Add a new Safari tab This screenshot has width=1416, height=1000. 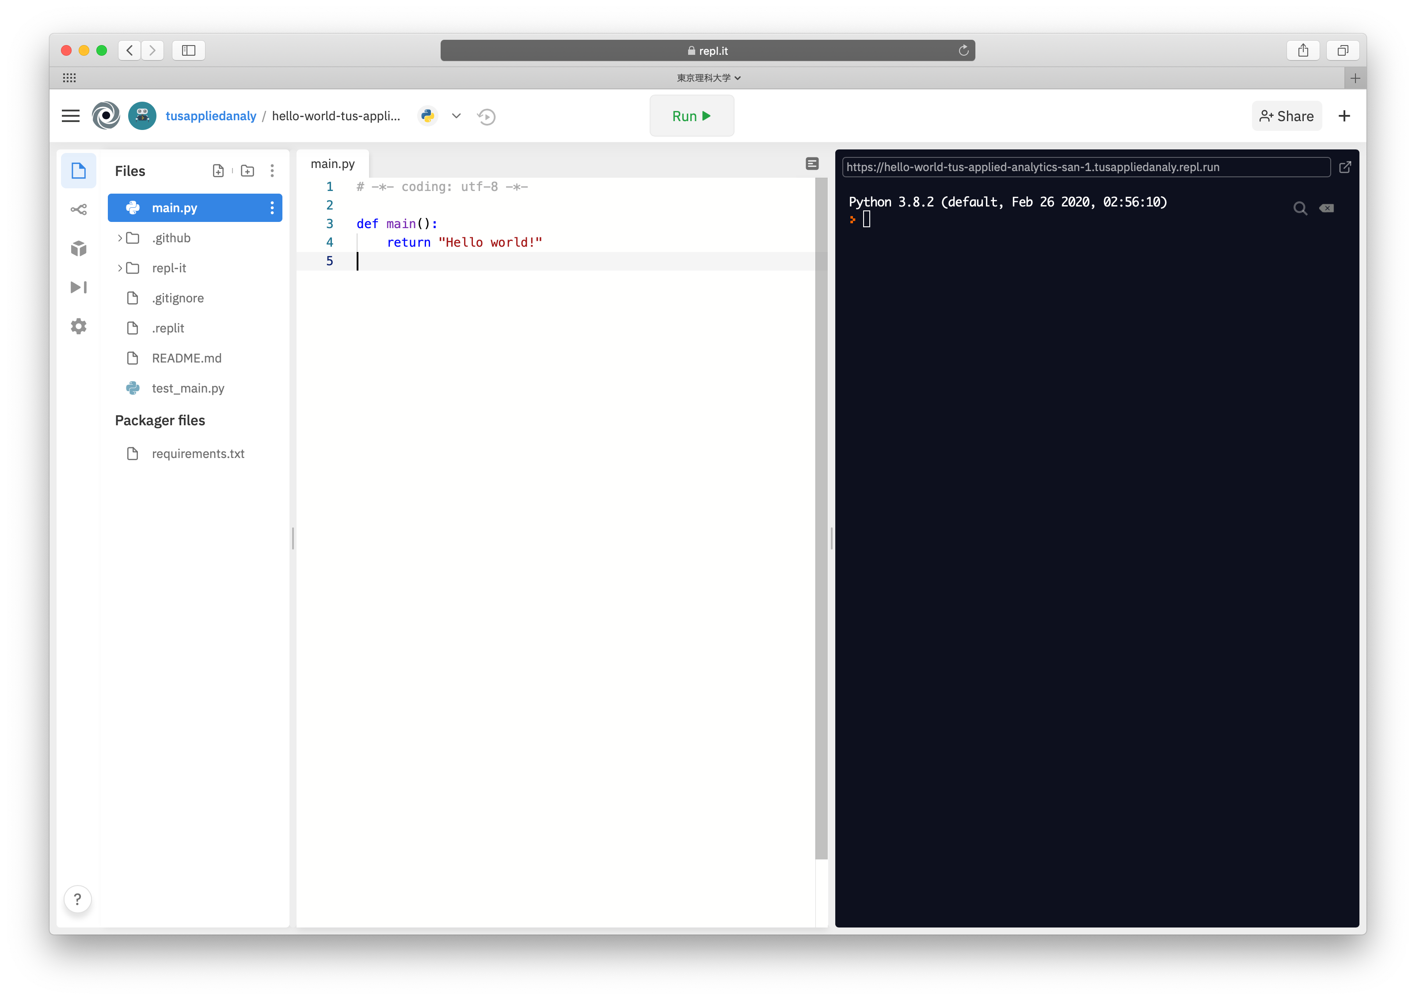pos(1355,78)
